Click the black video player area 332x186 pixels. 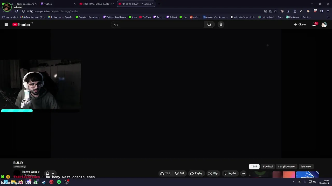coord(166,94)
